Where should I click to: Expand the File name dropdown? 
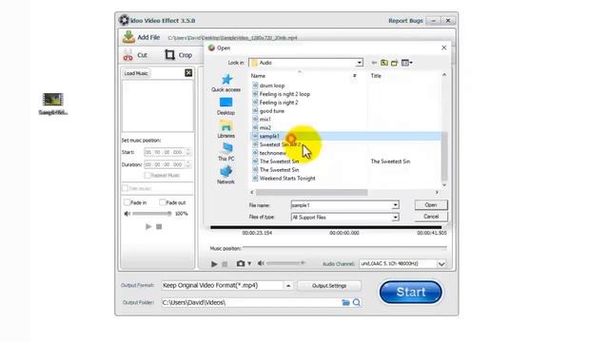tap(395, 205)
